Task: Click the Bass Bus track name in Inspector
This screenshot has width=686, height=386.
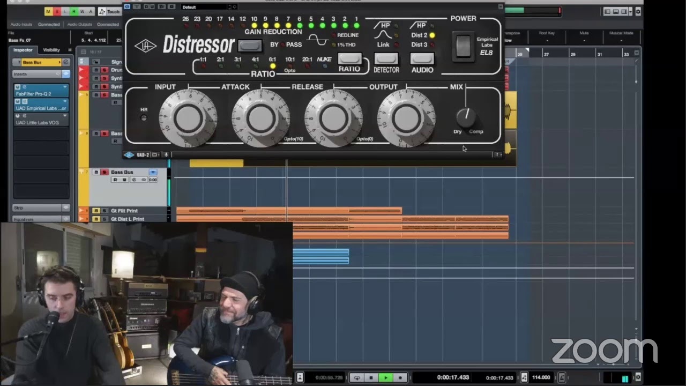Action: [x=41, y=62]
